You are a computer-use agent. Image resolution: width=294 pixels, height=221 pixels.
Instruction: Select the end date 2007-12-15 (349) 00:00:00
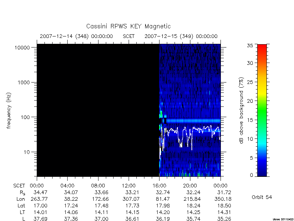tap(181, 36)
